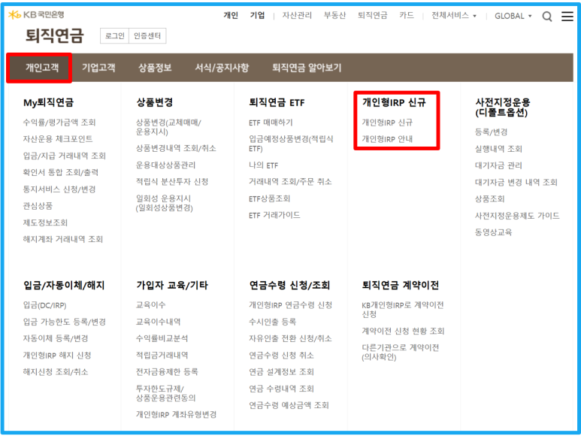Image resolution: width=581 pixels, height=436 pixels.
Task: Open 사전지정운용제도 가이드 link
Action: (x=517, y=216)
